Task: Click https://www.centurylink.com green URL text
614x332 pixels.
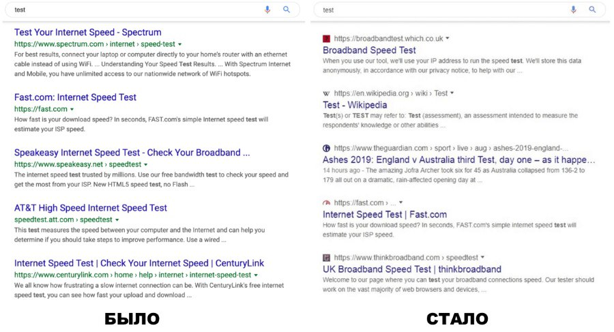Action: point(61,275)
